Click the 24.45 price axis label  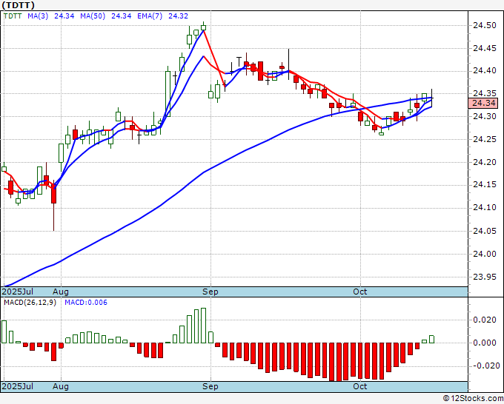click(485, 48)
